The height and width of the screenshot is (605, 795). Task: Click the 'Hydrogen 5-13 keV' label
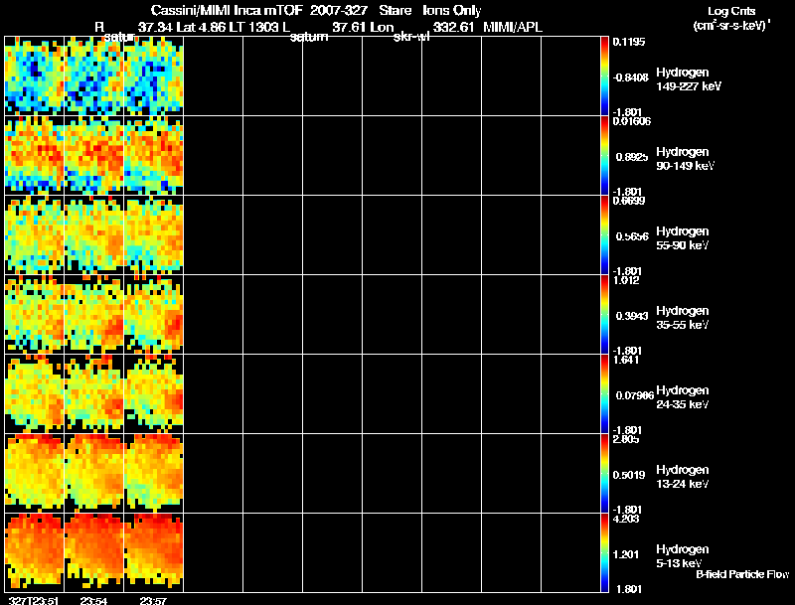[683, 556]
